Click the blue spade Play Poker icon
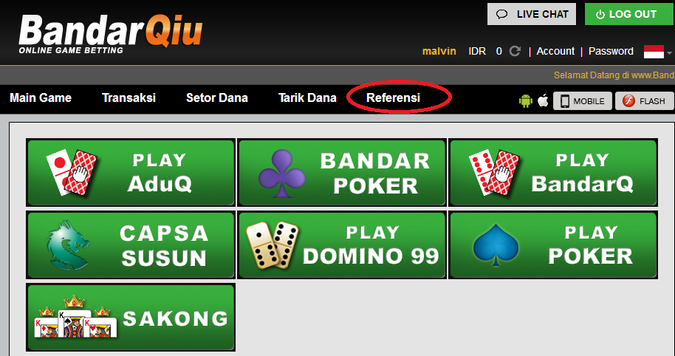Viewport: 675px width, 356px height. coord(496,244)
